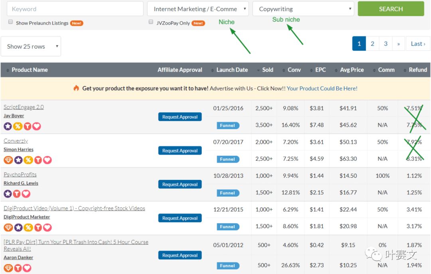Click the Affiliate Approval column header
Image resolution: width=431 pixels, height=274 pixels.
point(180,70)
